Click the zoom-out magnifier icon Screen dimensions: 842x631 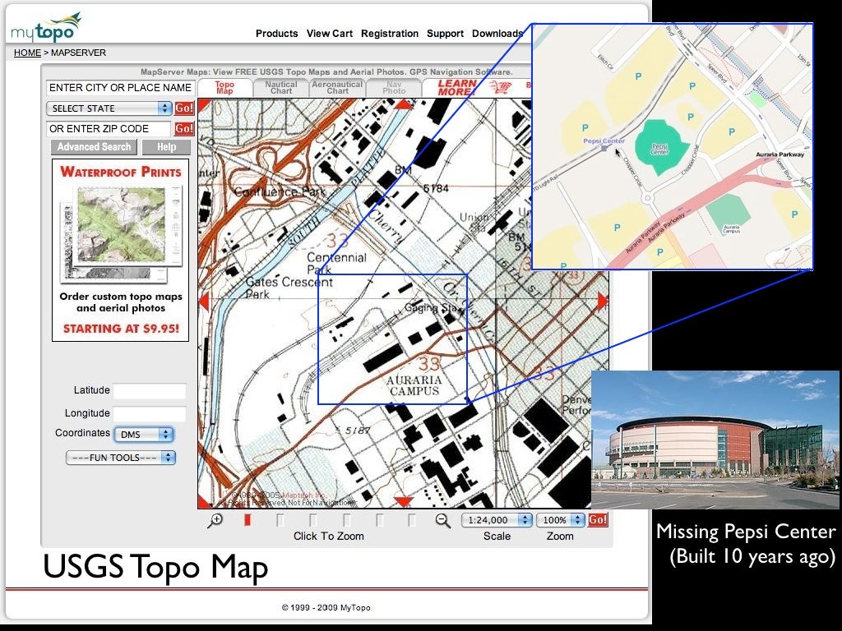tap(442, 520)
